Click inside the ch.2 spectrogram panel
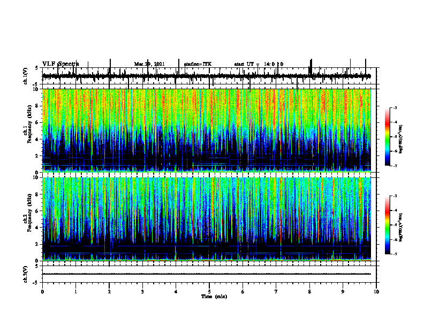 [207, 219]
